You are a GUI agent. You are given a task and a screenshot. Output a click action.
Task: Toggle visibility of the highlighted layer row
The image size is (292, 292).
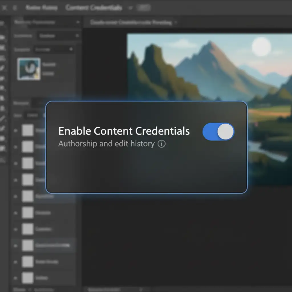coord(16,245)
